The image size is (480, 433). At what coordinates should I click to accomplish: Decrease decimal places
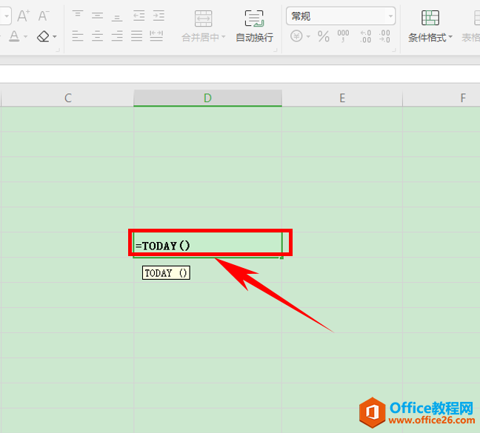click(x=384, y=36)
